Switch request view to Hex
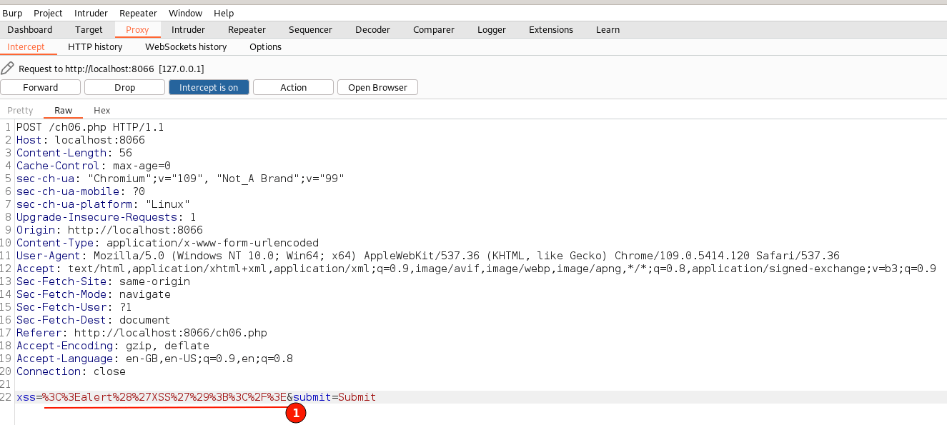The height and width of the screenshot is (425, 947). point(102,110)
